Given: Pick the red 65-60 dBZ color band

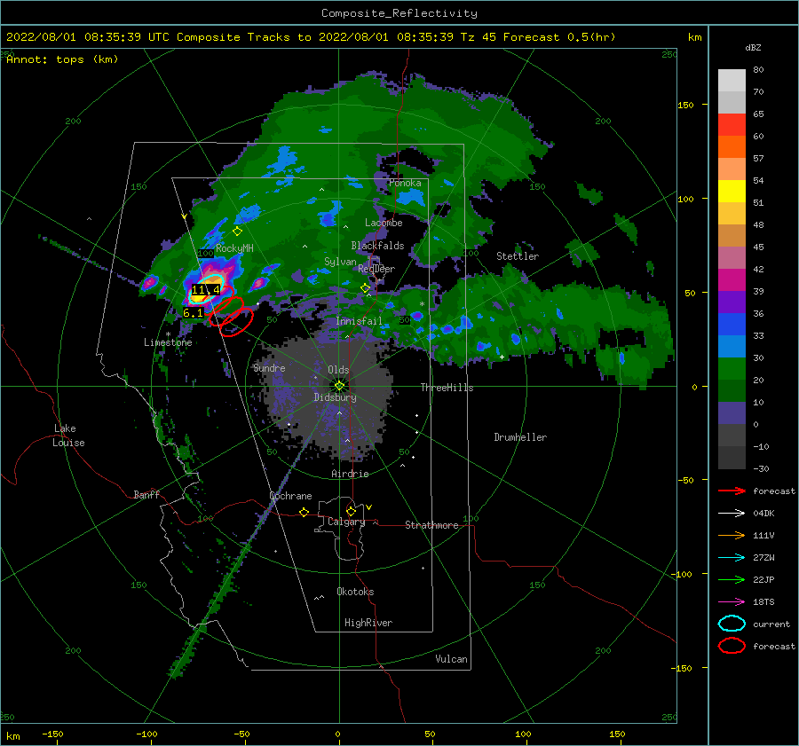Looking at the screenshot, I should coord(732,125).
